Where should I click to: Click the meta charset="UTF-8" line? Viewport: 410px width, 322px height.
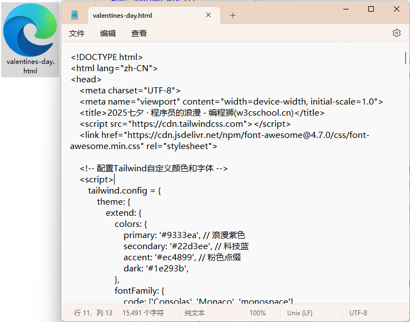coord(130,91)
